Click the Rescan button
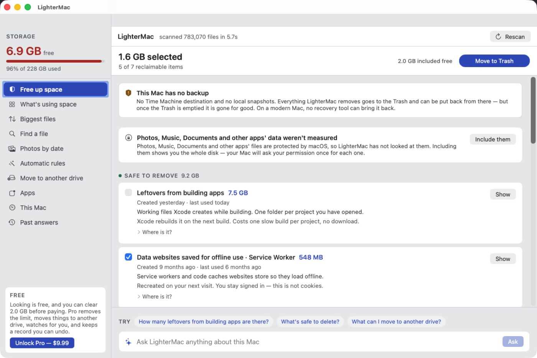 tap(510, 37)
